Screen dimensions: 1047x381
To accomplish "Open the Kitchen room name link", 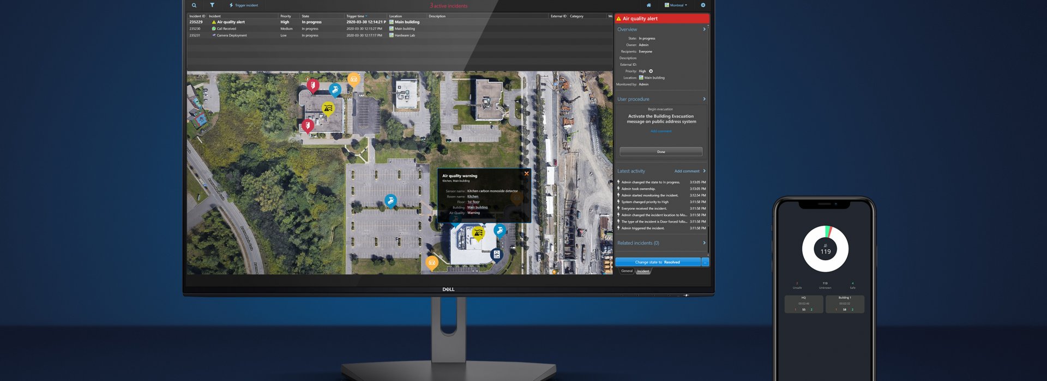I will (x=473, y=196).
